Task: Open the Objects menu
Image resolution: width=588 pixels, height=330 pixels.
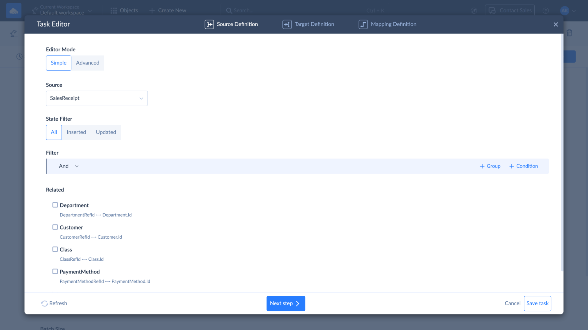Action: click(124, 11)
